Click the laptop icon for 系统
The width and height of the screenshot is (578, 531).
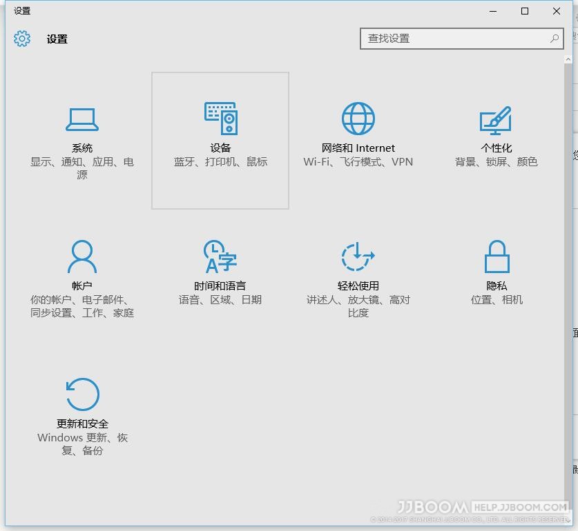(82, 119)
